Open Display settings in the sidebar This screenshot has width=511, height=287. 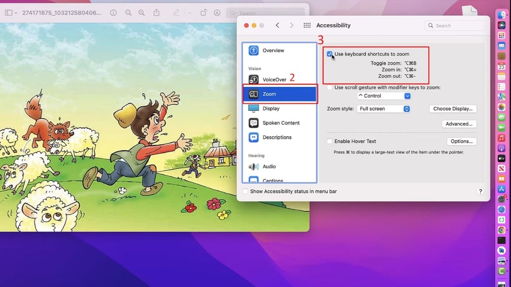[x=279, y=108]
